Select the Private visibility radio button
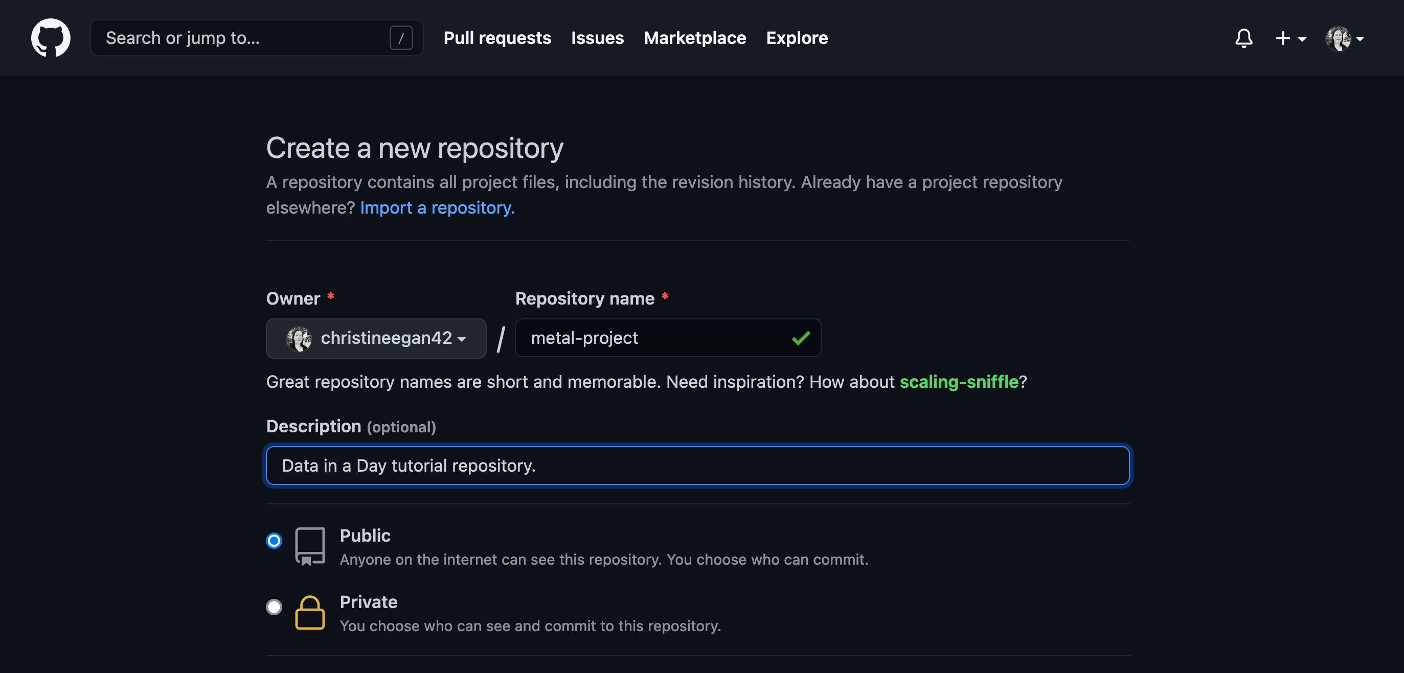 [x=274, y=607]
